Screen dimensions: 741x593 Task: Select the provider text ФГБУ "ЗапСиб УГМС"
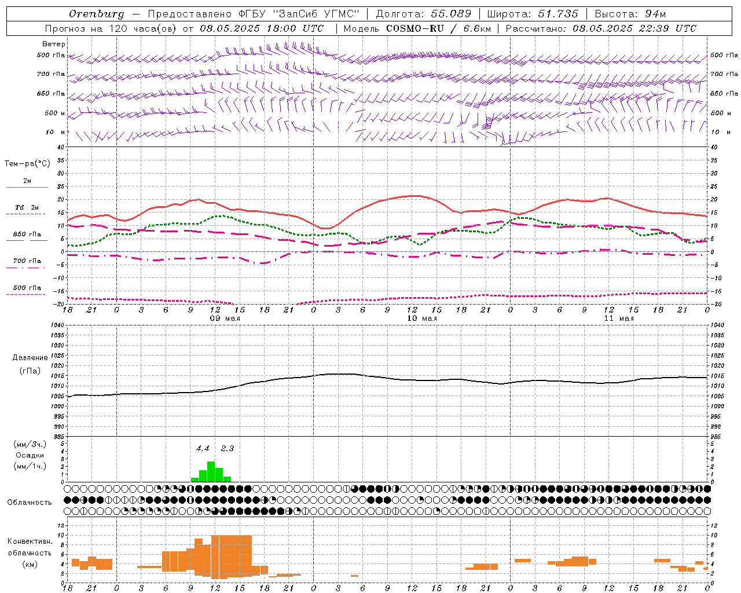click(299, 14)
